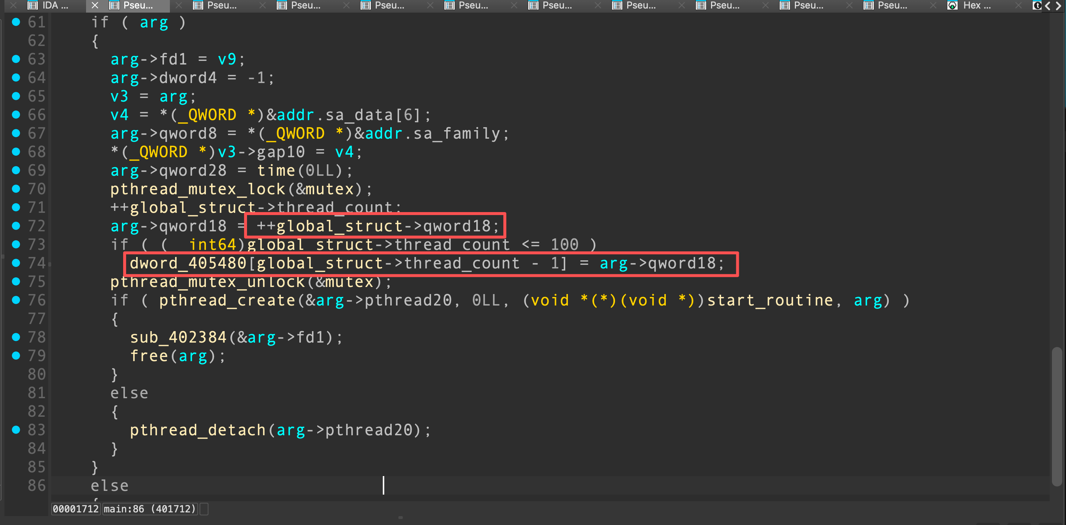Click the tab list icon before arrows
The image size is (1066, 525).
point(1037,6)
